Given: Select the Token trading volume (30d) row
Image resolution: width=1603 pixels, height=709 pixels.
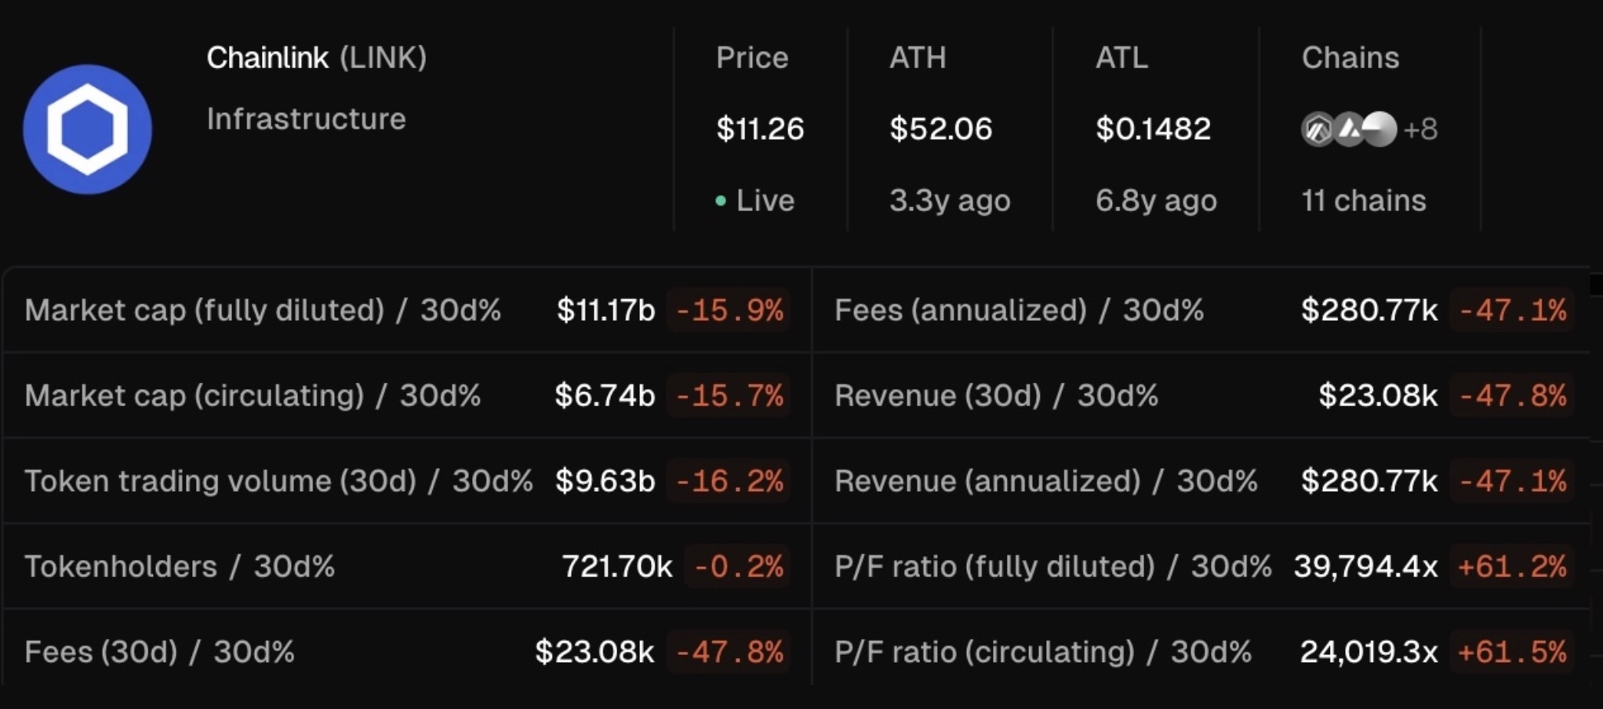Looking at the screenshot, I should click(407, 481).
